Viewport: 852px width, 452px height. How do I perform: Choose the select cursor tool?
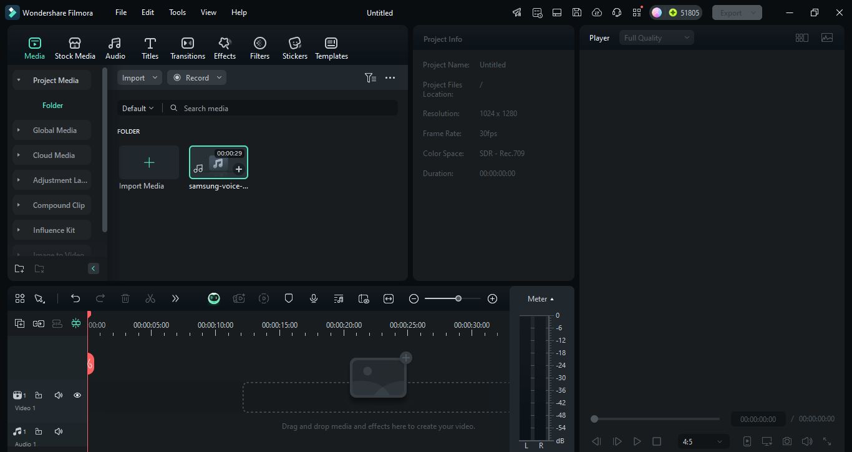pyautogui.click(x=40, y=298)
